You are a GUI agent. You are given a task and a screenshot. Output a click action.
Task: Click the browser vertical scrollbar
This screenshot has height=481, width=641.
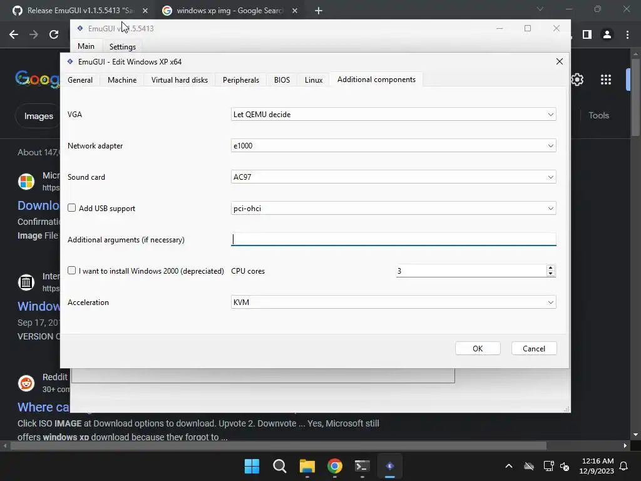pyautogui.click(x=636, y=97)
